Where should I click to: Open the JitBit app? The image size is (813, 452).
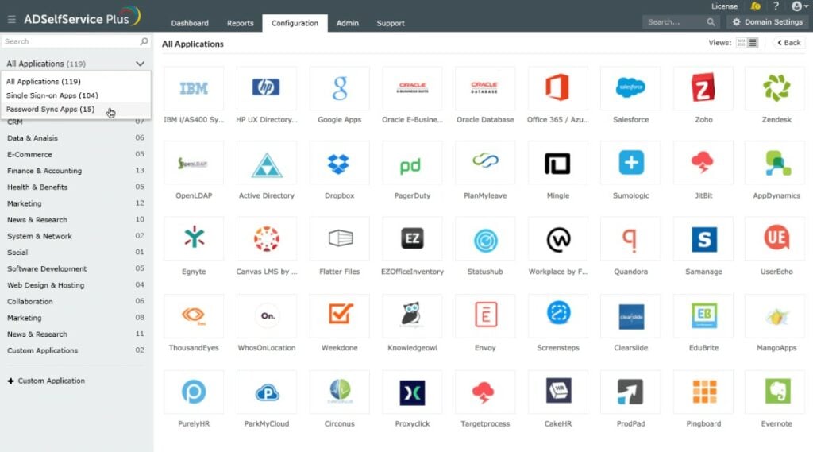[x=703, y=164]
